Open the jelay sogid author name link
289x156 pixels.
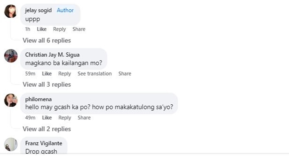point(38,10)
